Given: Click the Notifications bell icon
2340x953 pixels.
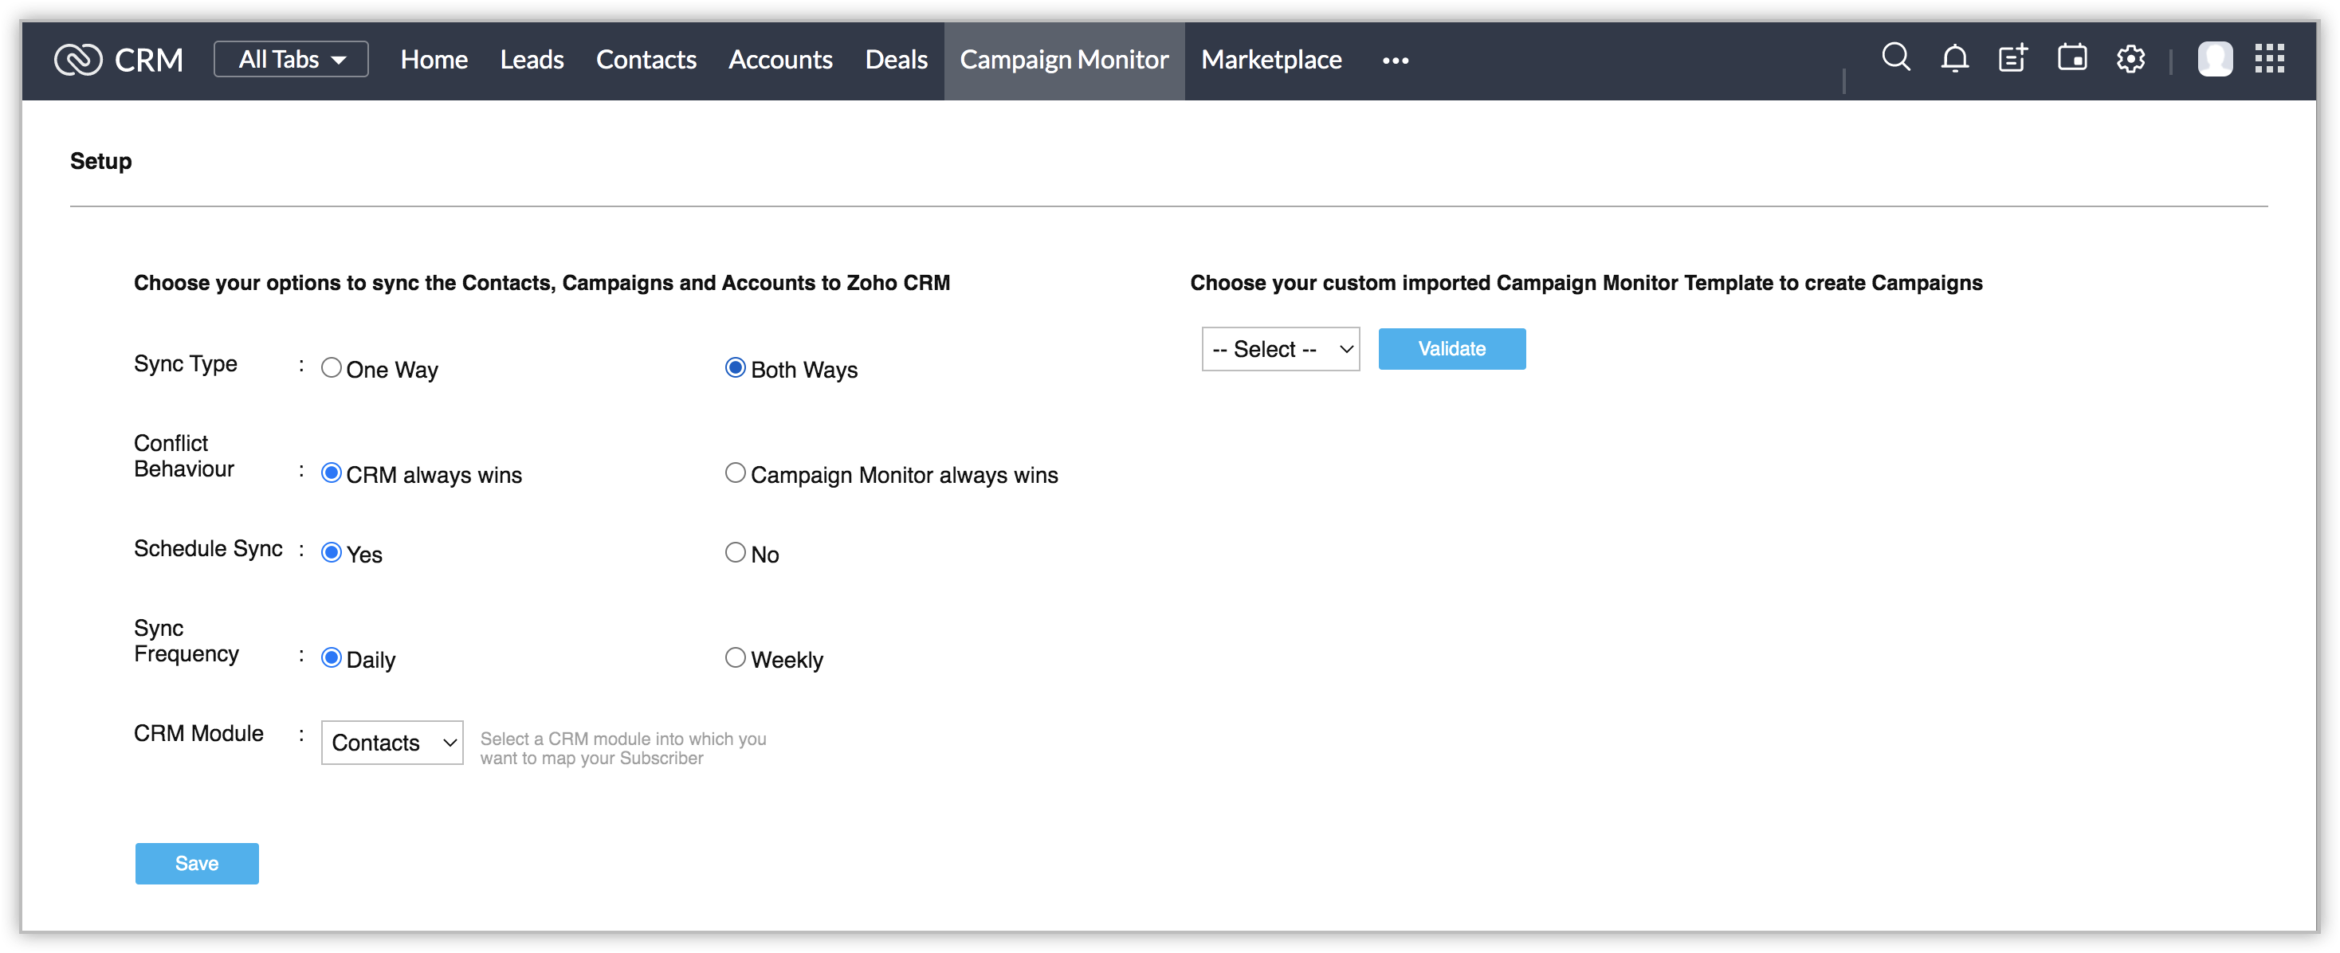Looking at the screenshot, I should click(x=1955, y=60).
